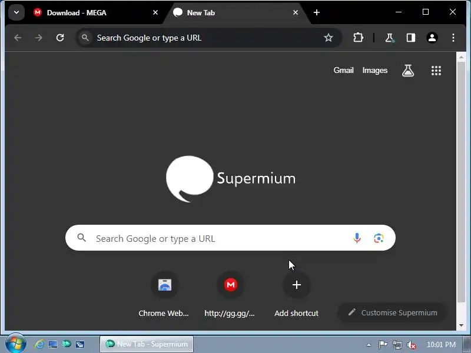
Task: Click Add shortcut button
Action: pos(297,295)
